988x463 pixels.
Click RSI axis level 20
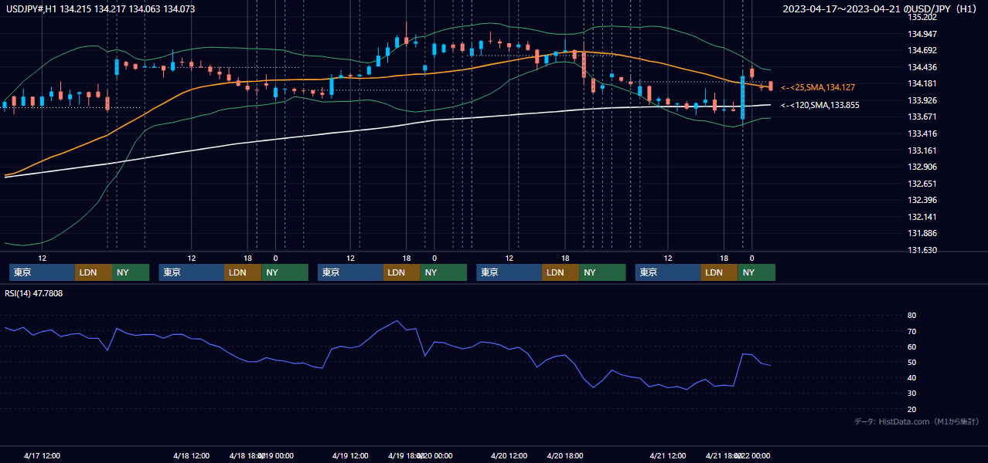[912, 409]
